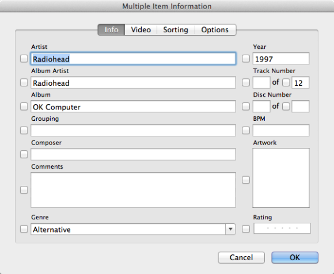
Task: Switch to the Video tab
Action: (141, 30)
